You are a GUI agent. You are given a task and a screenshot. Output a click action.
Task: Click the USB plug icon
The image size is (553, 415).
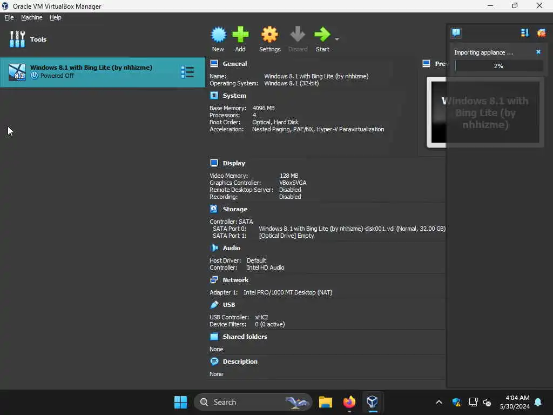pyautogui.click(x=214, y=305)
